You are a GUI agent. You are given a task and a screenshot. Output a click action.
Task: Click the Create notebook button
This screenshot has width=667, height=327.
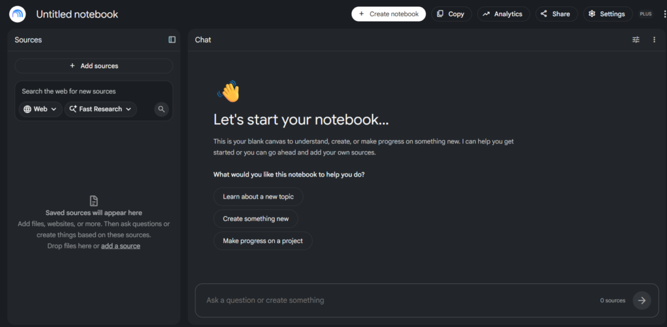(x=388, y=14)
